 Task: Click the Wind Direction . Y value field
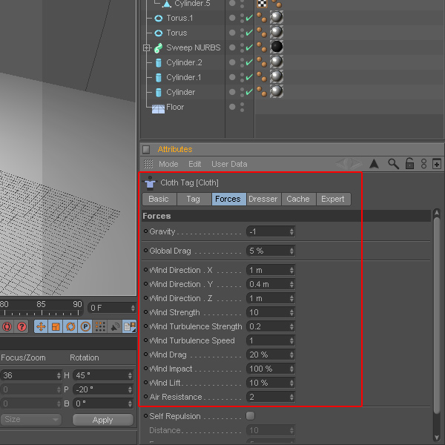(270, 284)
